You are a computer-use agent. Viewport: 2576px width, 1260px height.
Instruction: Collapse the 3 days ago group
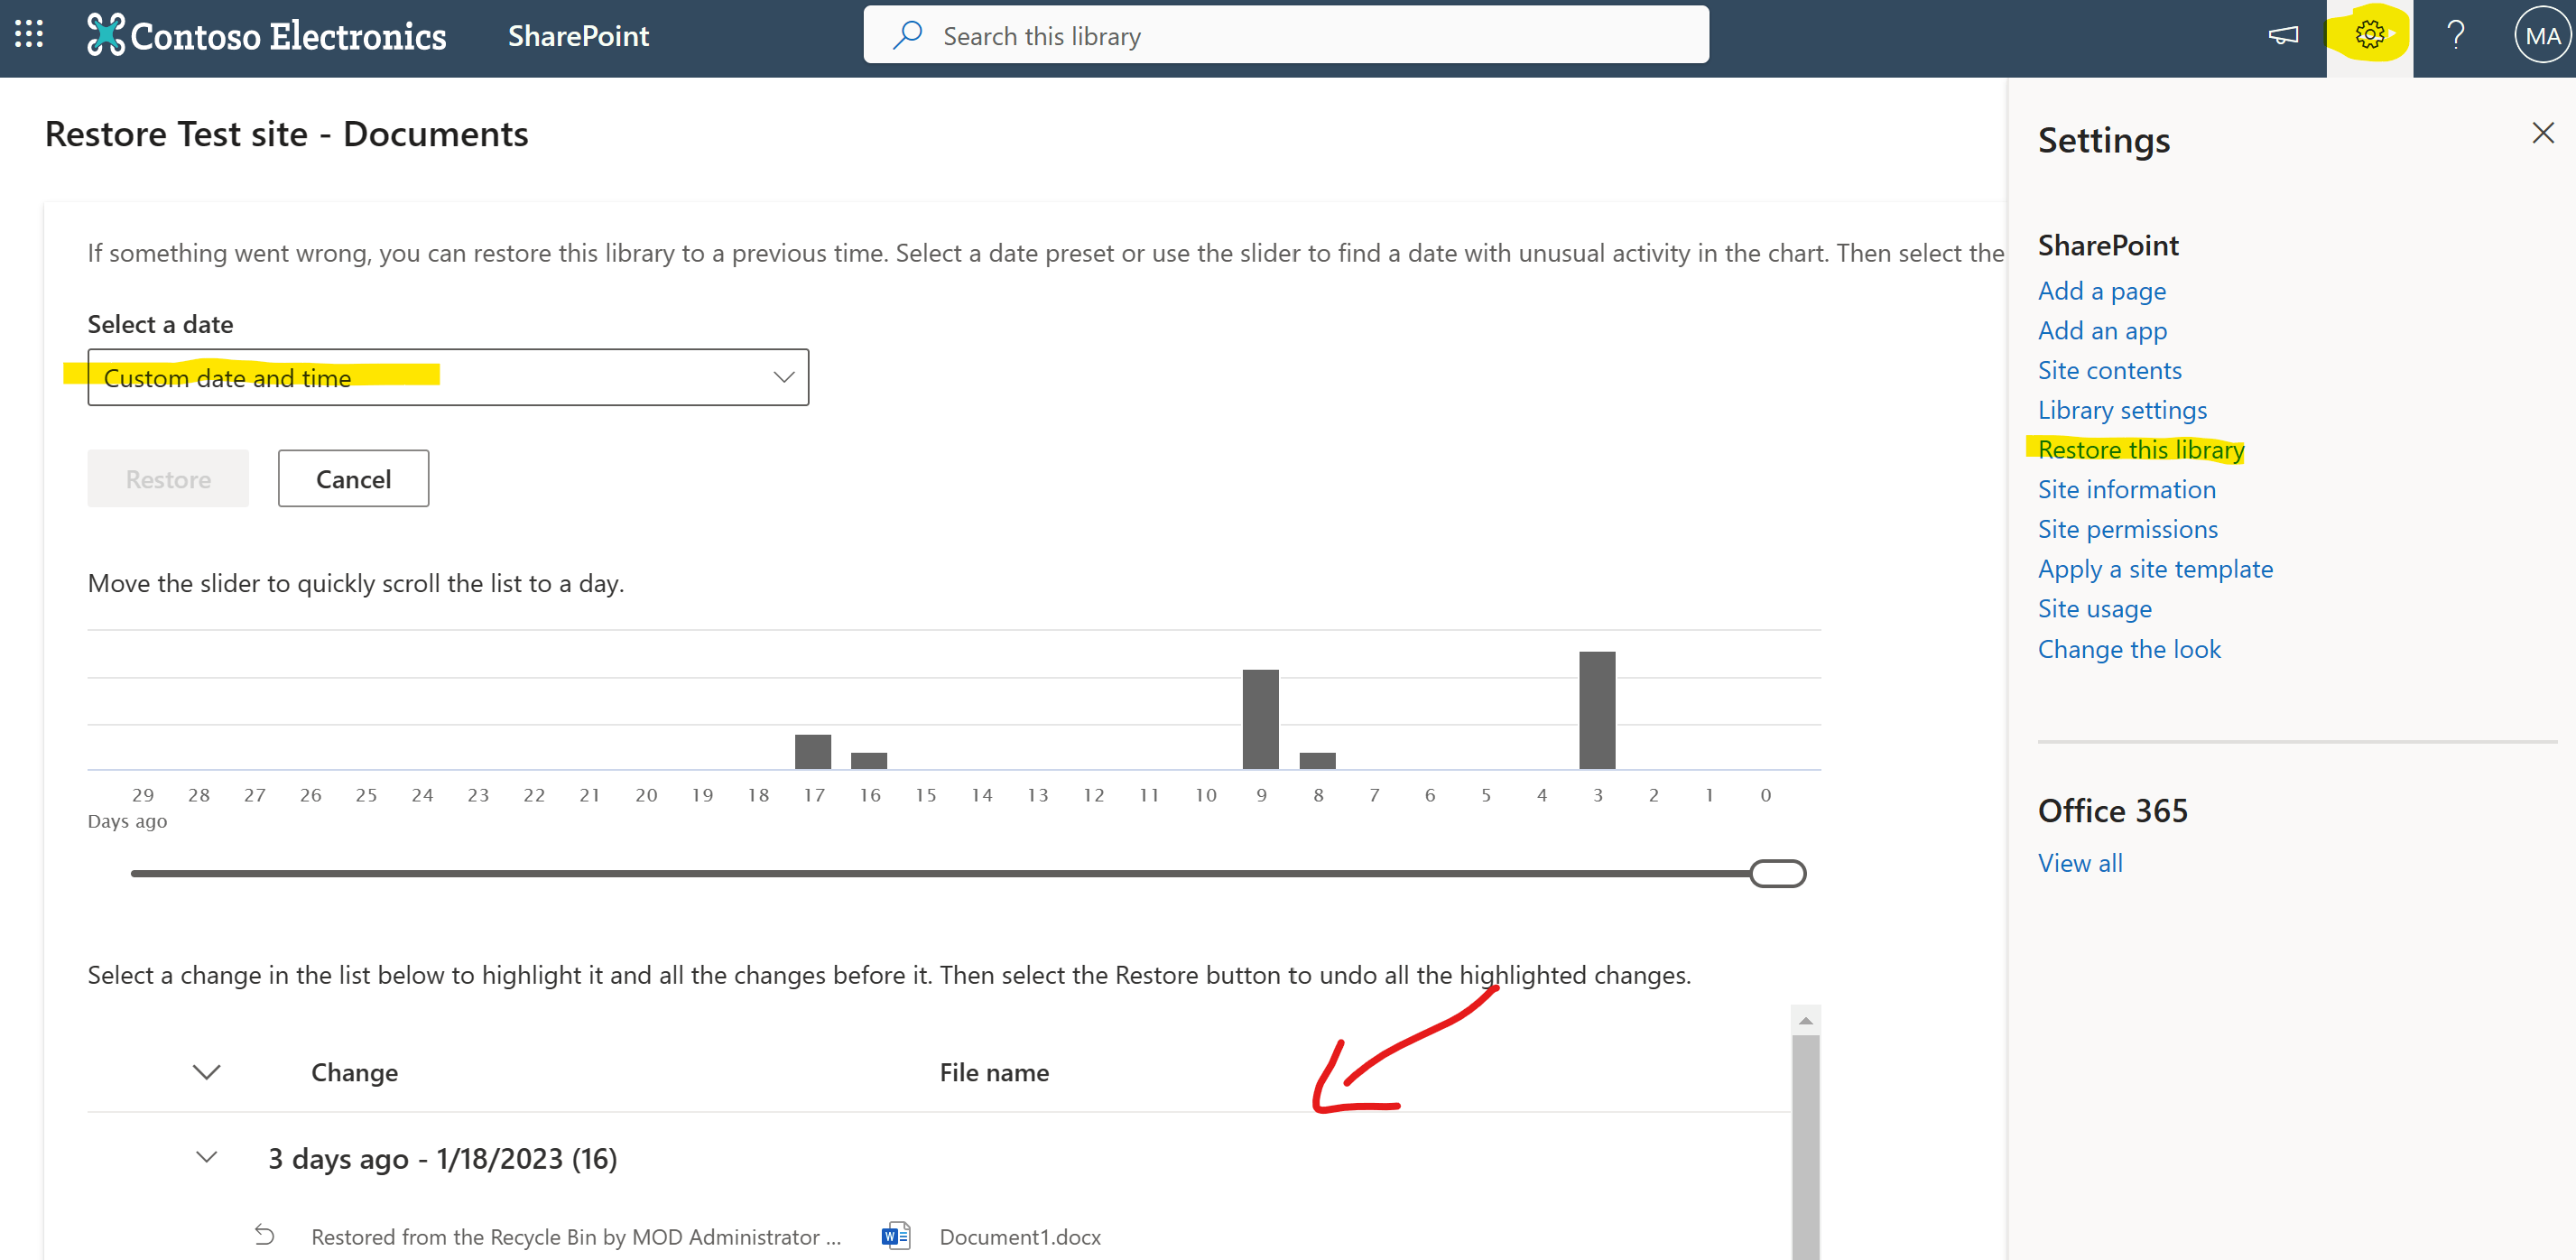point(206,1158)
